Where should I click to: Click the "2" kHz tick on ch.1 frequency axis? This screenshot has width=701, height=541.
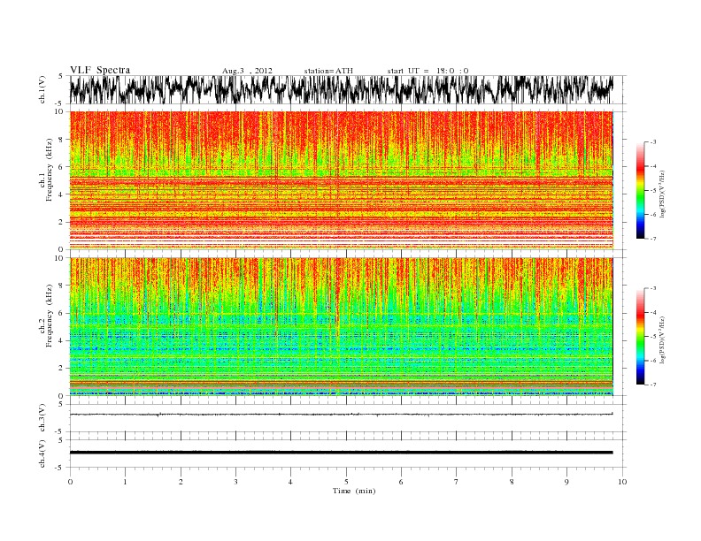tap(61, 222)
